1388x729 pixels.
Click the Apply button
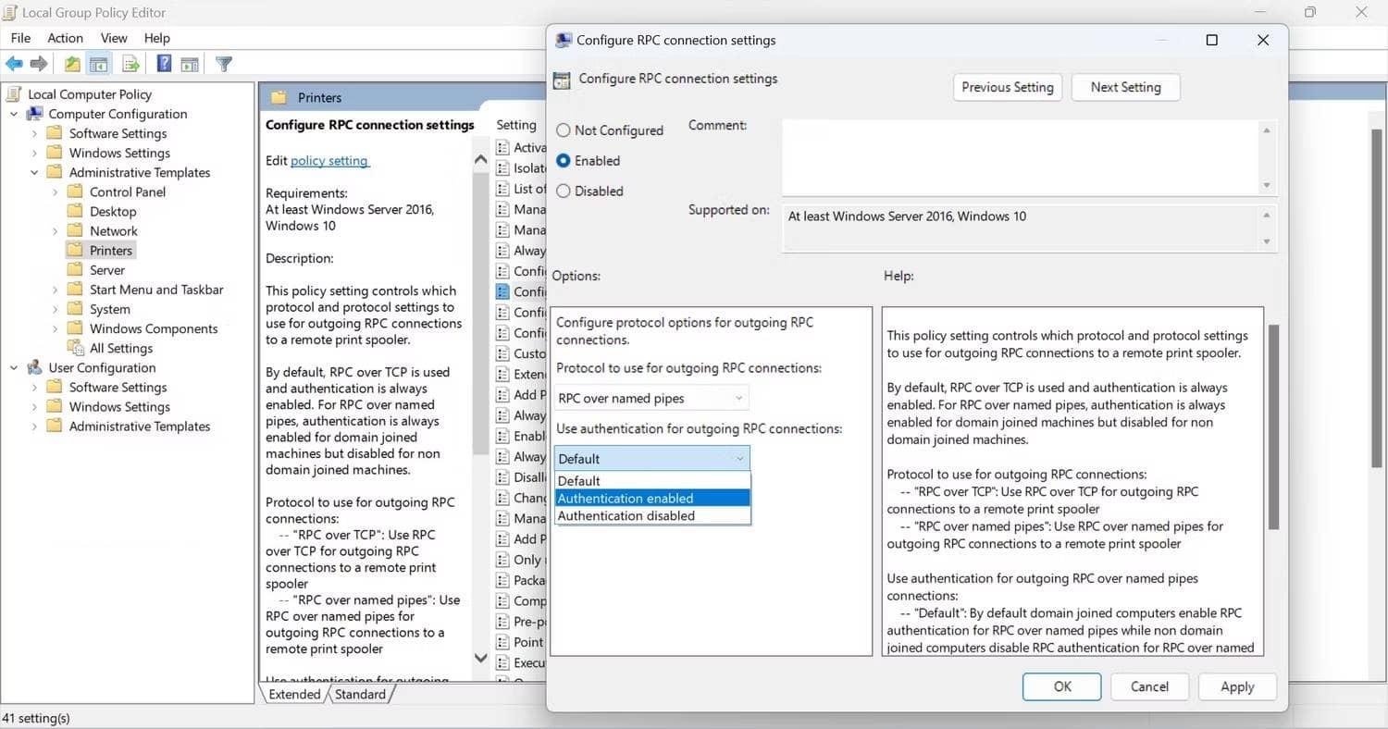point(1237,686)
